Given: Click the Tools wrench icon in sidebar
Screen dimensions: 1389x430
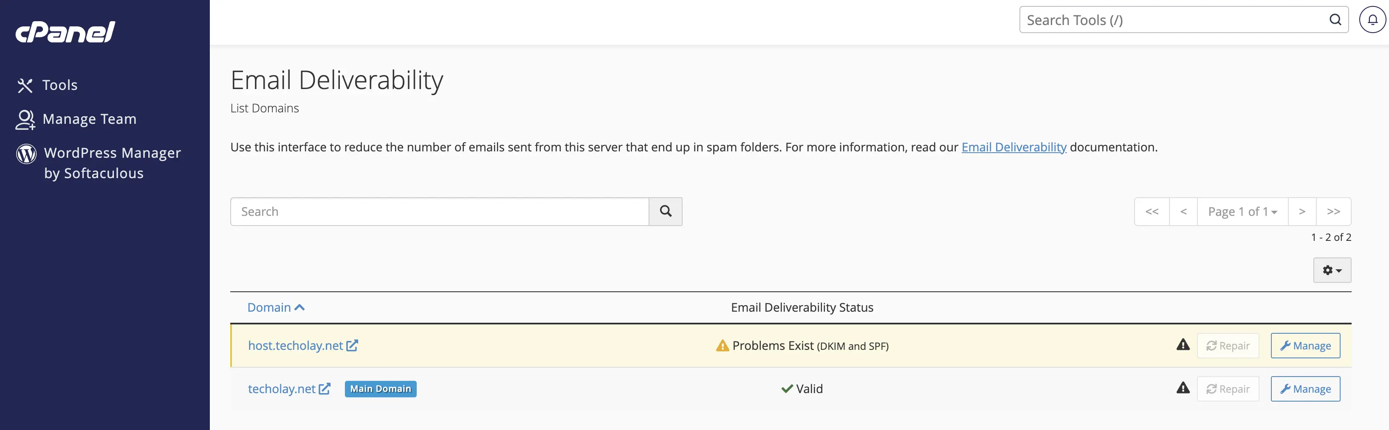Looking at the screenshot, I should pos(25,86).
